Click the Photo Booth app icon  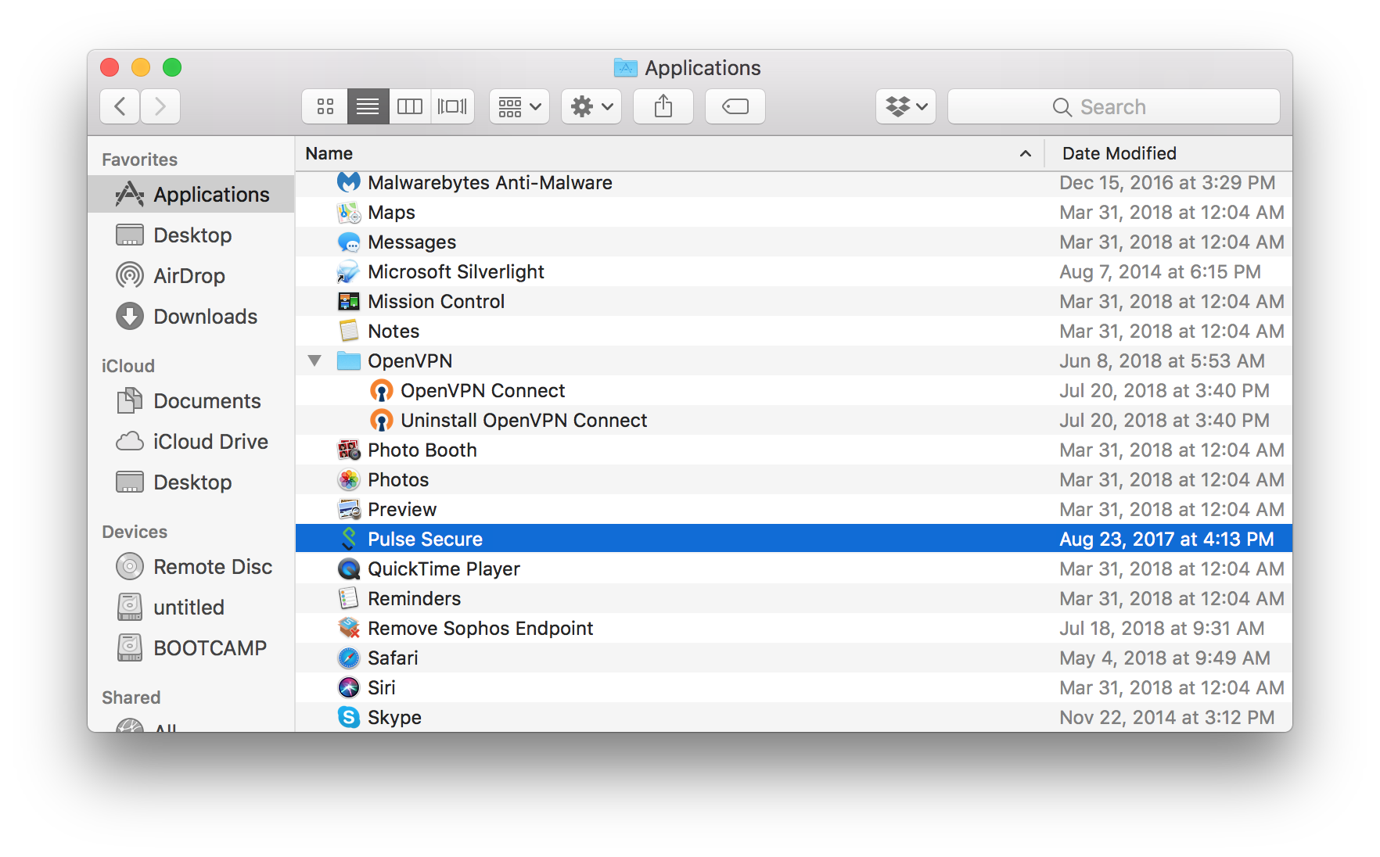coord(349,450)
